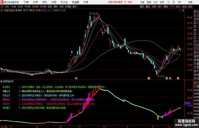Select the 日线 daily period tab
199x128 pixels.
(50, 7)
